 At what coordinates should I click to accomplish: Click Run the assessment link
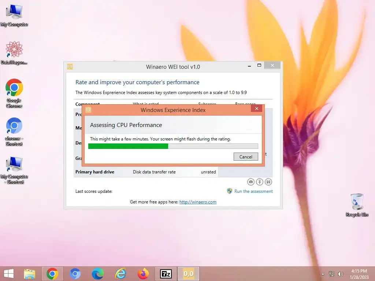tap(253, 191)
